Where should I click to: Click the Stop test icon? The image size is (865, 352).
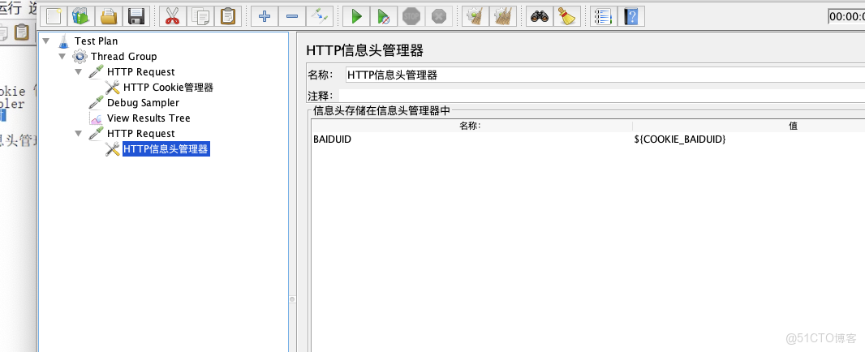coord(411,16)
